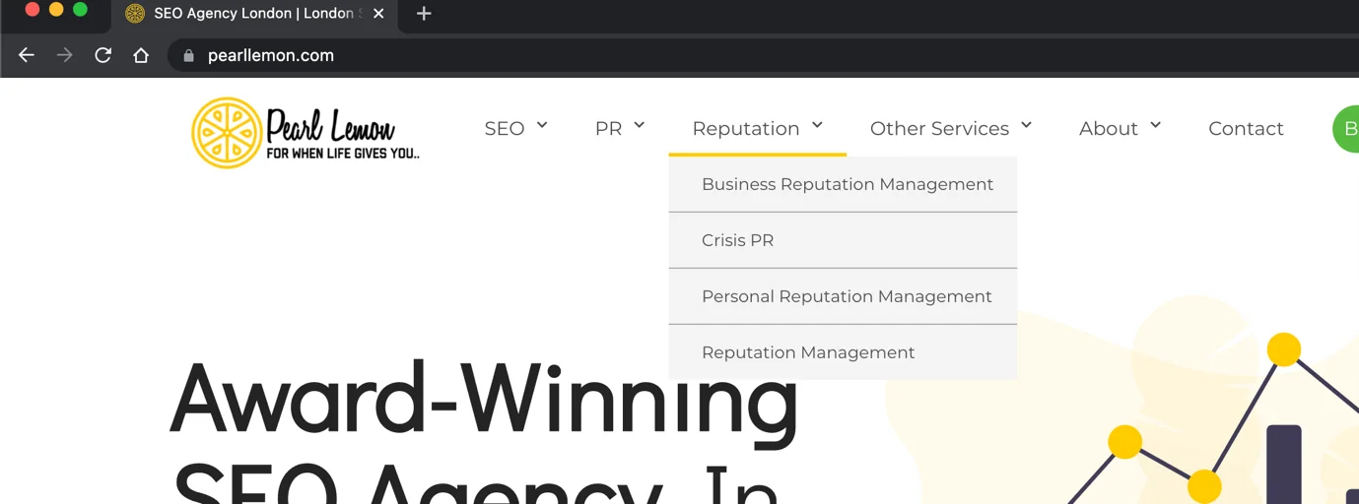The image size is (1359, 504).
Task: Click the padlock site info icon
Action: tap(188, 56)
